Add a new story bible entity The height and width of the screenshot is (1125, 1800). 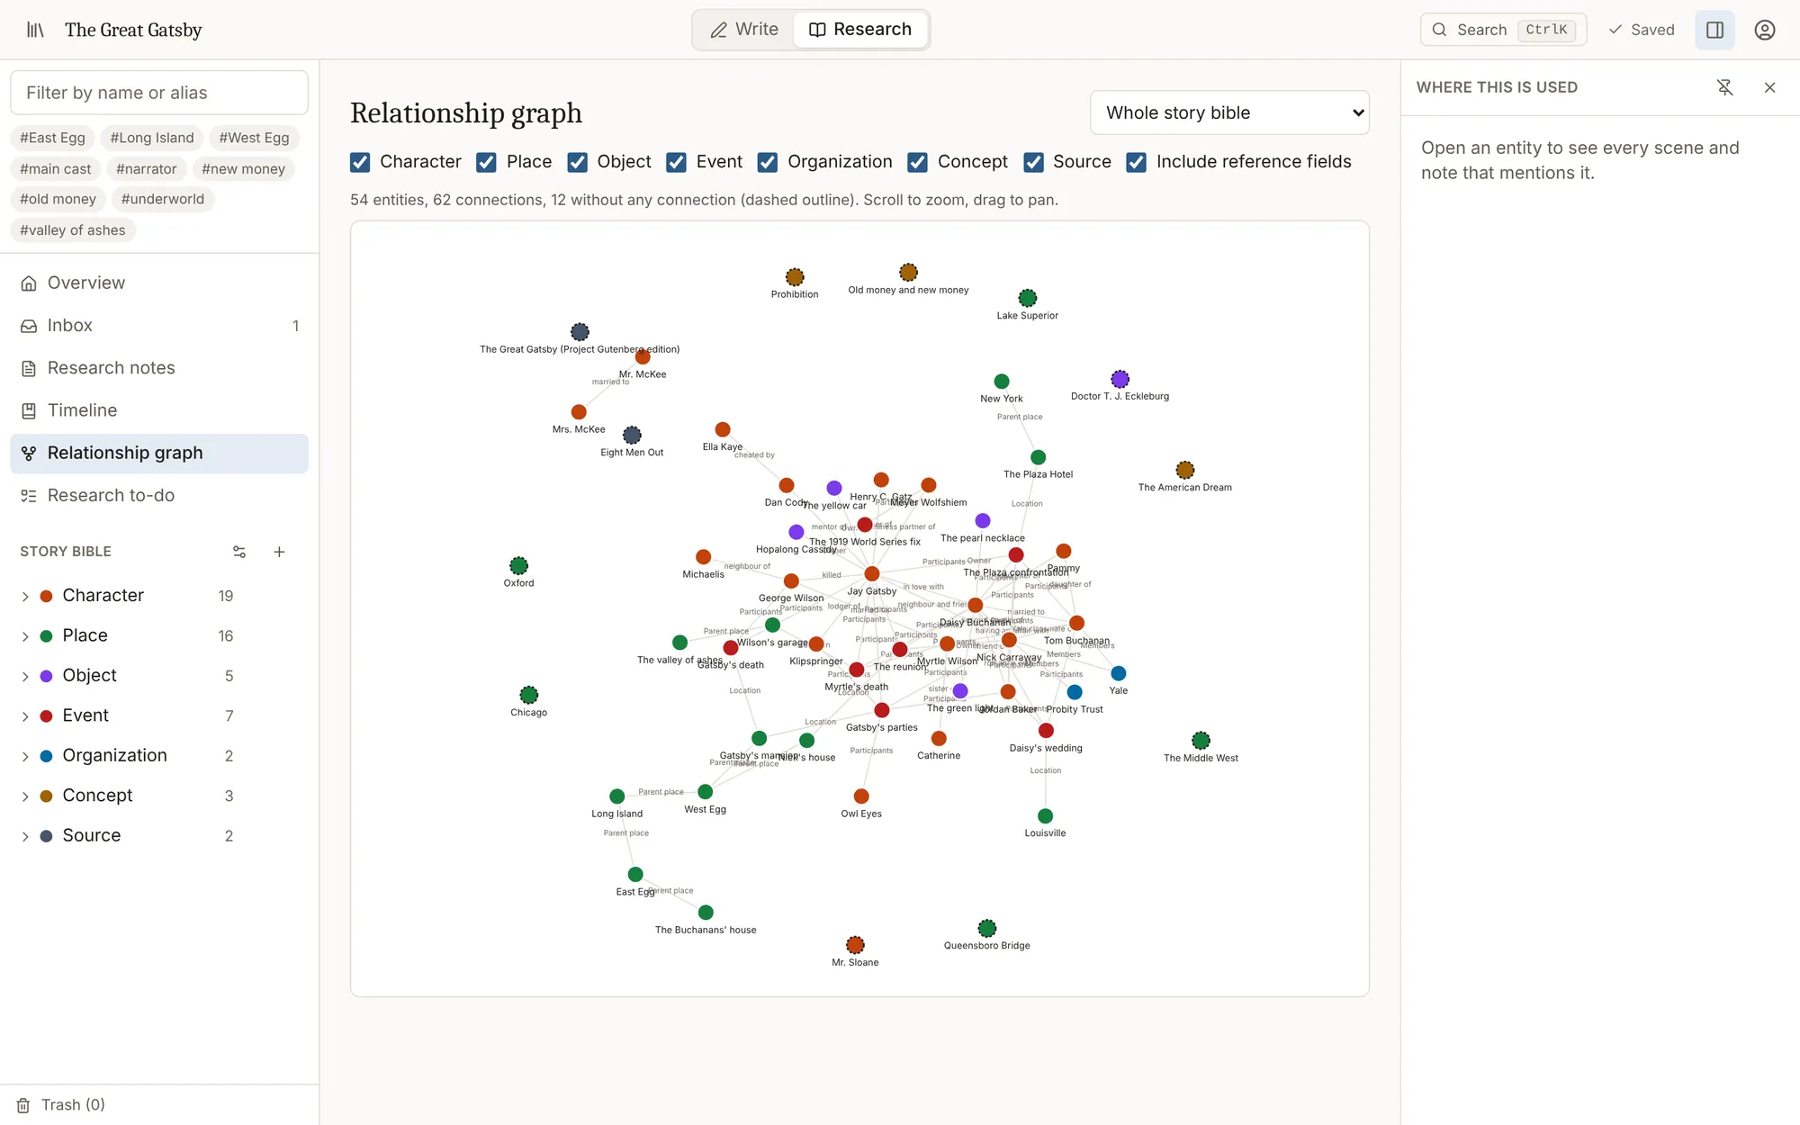[x=279, y=552]
